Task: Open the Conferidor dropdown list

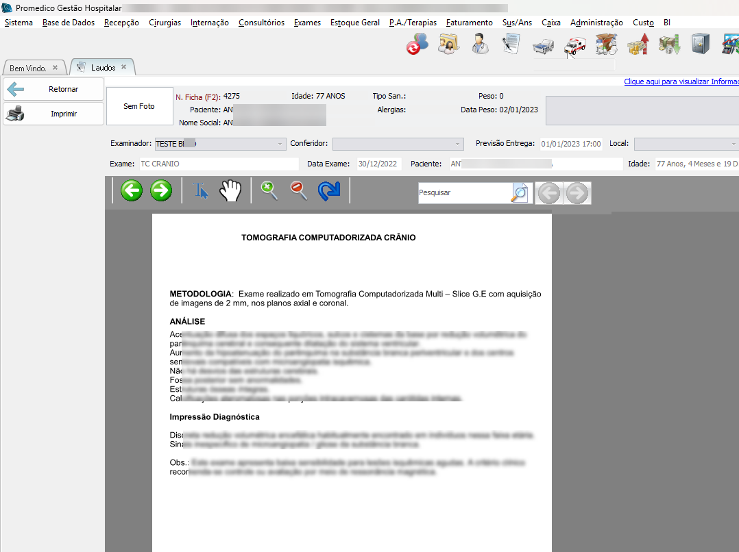Action: click(458, 145)
